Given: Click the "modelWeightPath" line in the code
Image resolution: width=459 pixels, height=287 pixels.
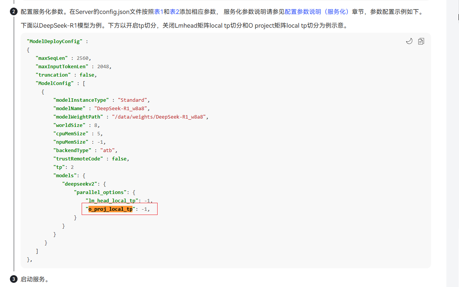Looking at the screenshot, I should pyautogui.click(x=131, y=117).
